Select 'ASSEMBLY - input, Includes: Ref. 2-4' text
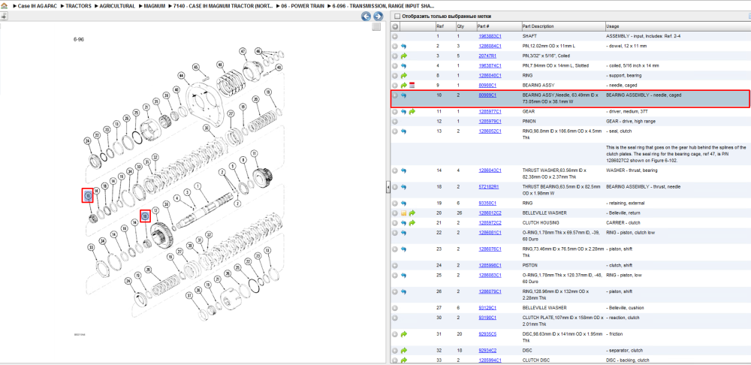The width and height of the screenshot is (751, 365). click(x=642, y=36)
